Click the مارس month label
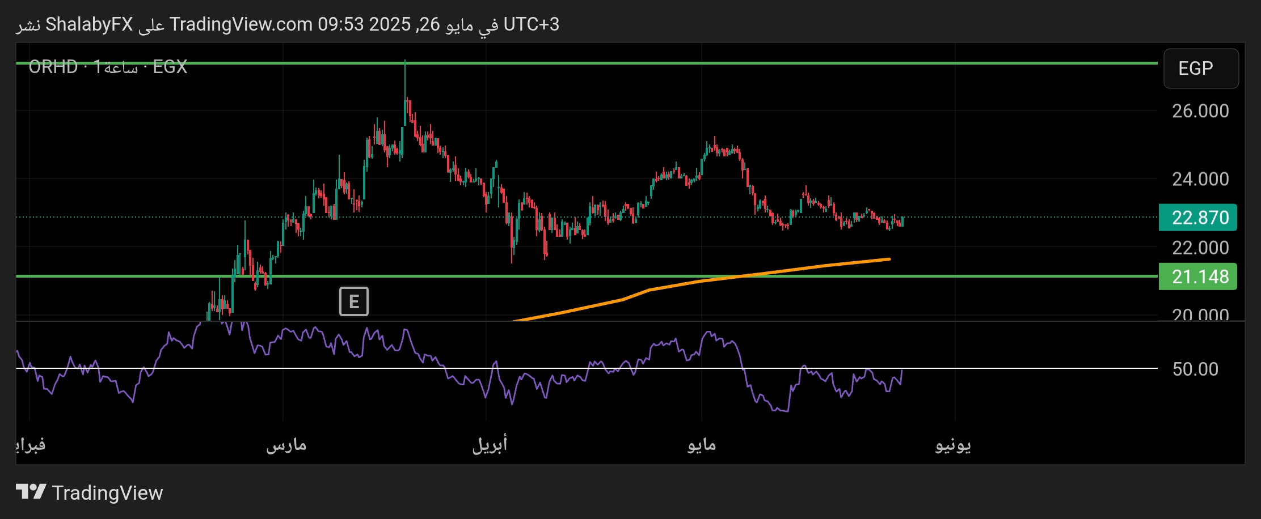This screenshot has height=519, width=1261. tap(286, 445)
